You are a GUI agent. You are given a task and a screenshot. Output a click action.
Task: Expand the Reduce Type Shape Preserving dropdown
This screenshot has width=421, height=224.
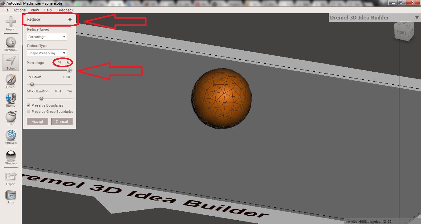pyautogui.click(x=47, y=53)
